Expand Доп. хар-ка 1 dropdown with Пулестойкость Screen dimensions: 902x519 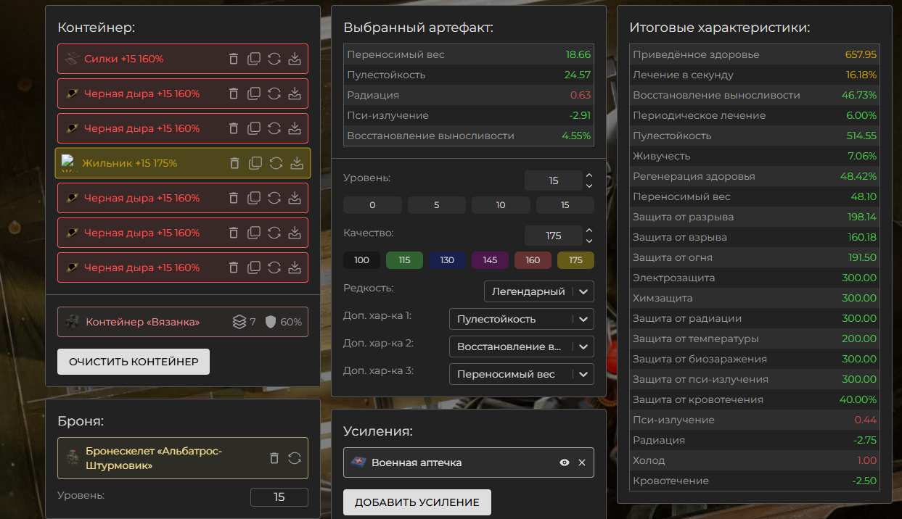coord(521,319)
